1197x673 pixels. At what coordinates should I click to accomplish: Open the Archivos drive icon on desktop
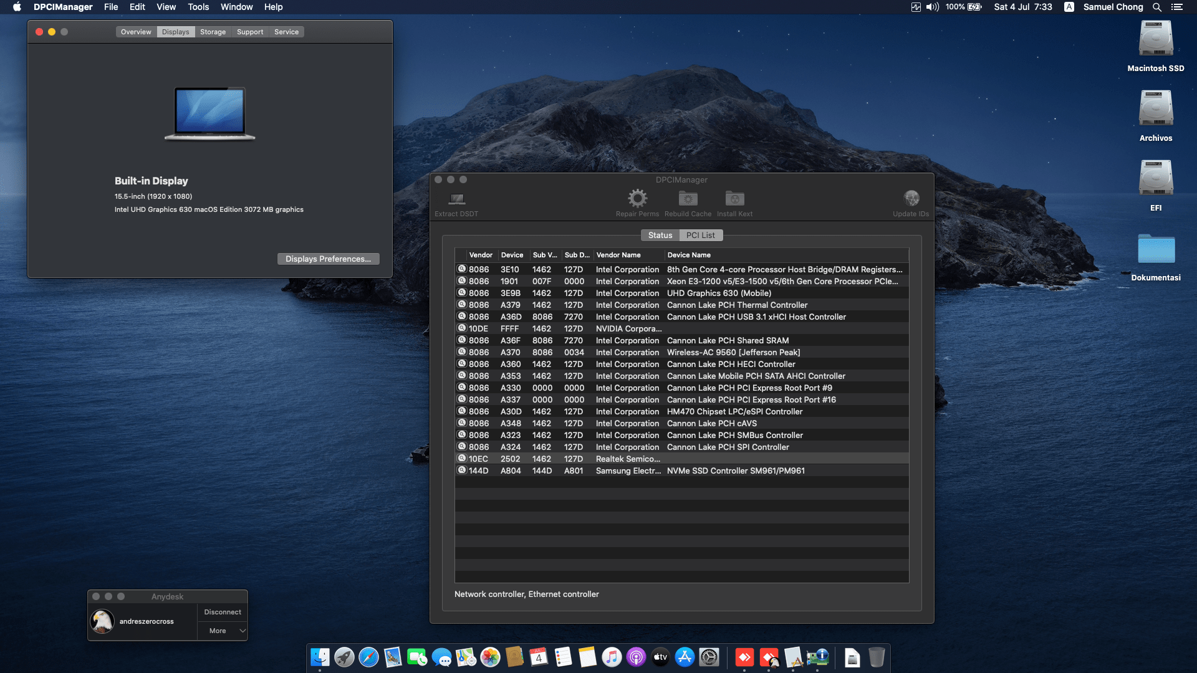[x=1156, y=108]
